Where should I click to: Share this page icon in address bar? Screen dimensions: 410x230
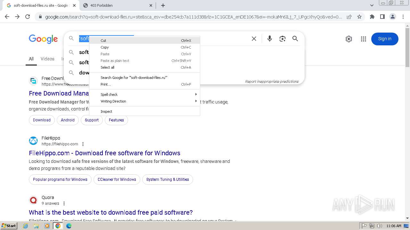pyautogui.click(x=349, y=17)
